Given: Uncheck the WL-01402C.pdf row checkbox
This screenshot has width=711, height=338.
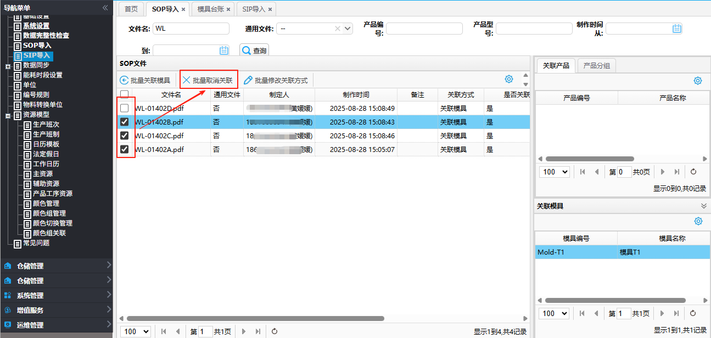Looking at the screenshot, I should click(125, 136).
